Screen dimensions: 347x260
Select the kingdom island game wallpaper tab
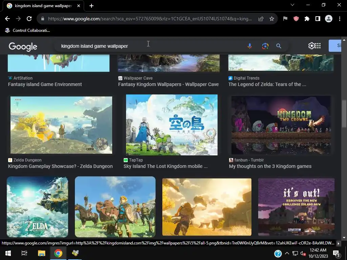43,6
